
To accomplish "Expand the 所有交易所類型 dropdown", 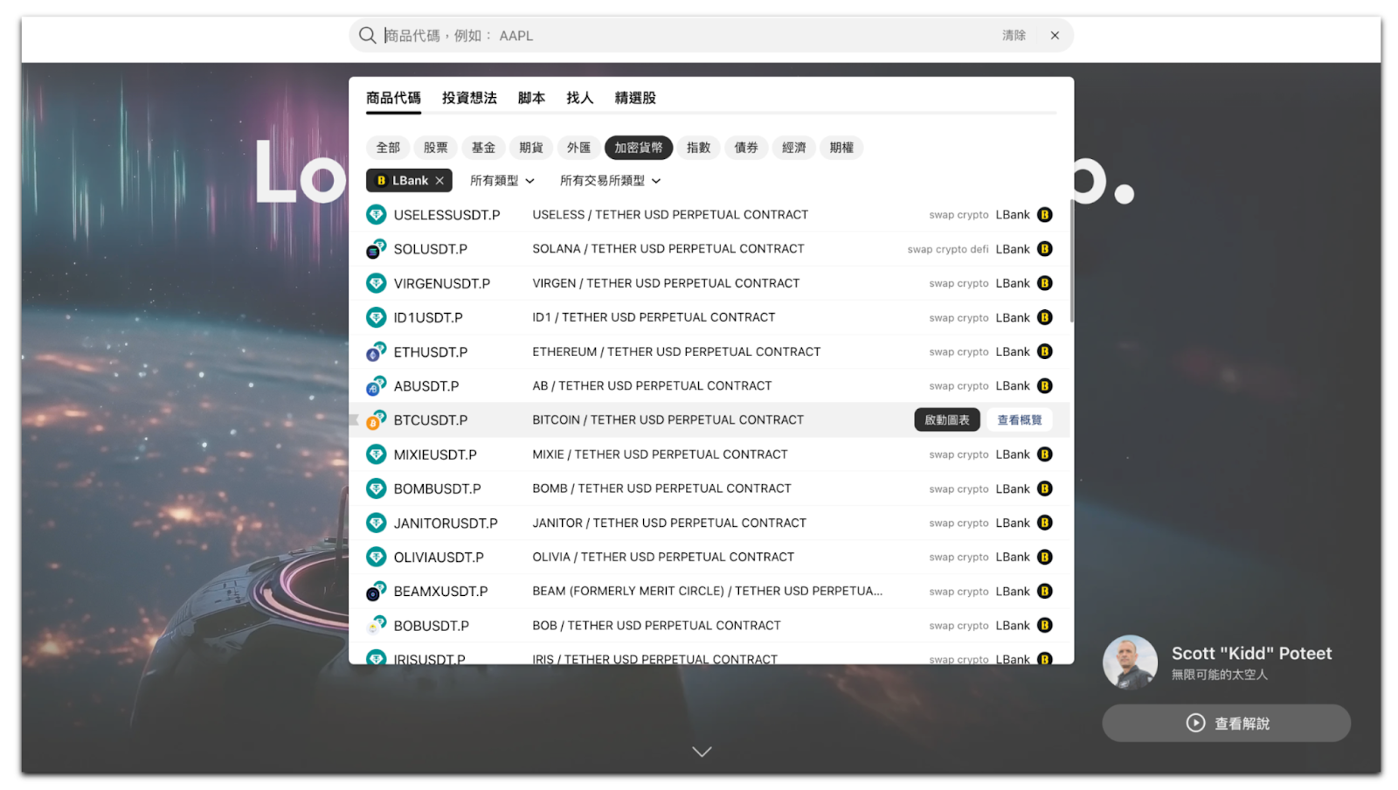I will click(610, 181).
